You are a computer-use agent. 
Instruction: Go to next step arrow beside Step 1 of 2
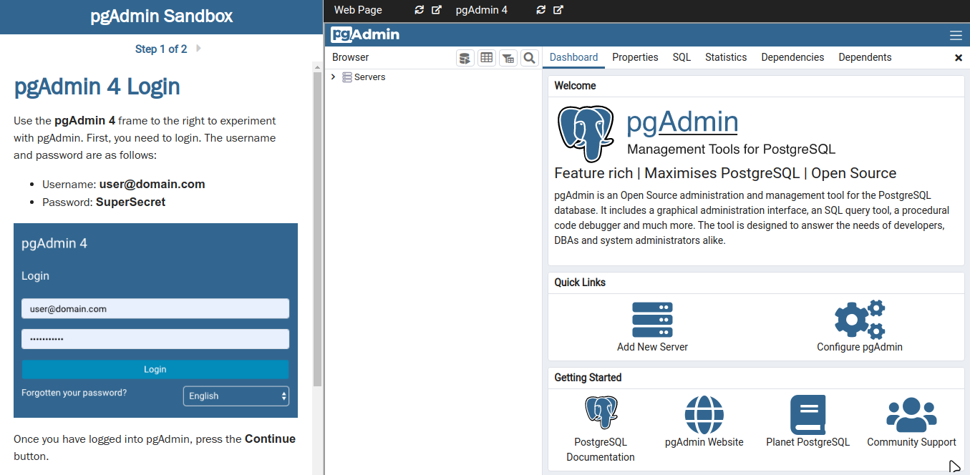tap(198, 49)
